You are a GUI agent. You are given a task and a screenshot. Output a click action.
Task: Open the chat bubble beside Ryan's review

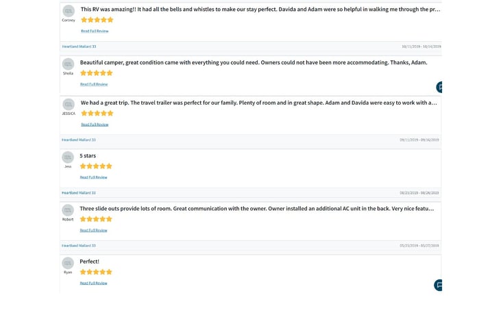pyautogui.click(x=439, y=285)
